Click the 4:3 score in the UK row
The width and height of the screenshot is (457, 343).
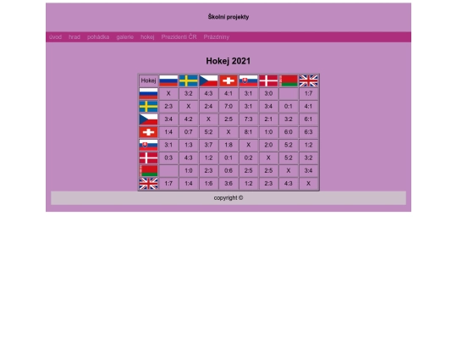coord(289,184)
